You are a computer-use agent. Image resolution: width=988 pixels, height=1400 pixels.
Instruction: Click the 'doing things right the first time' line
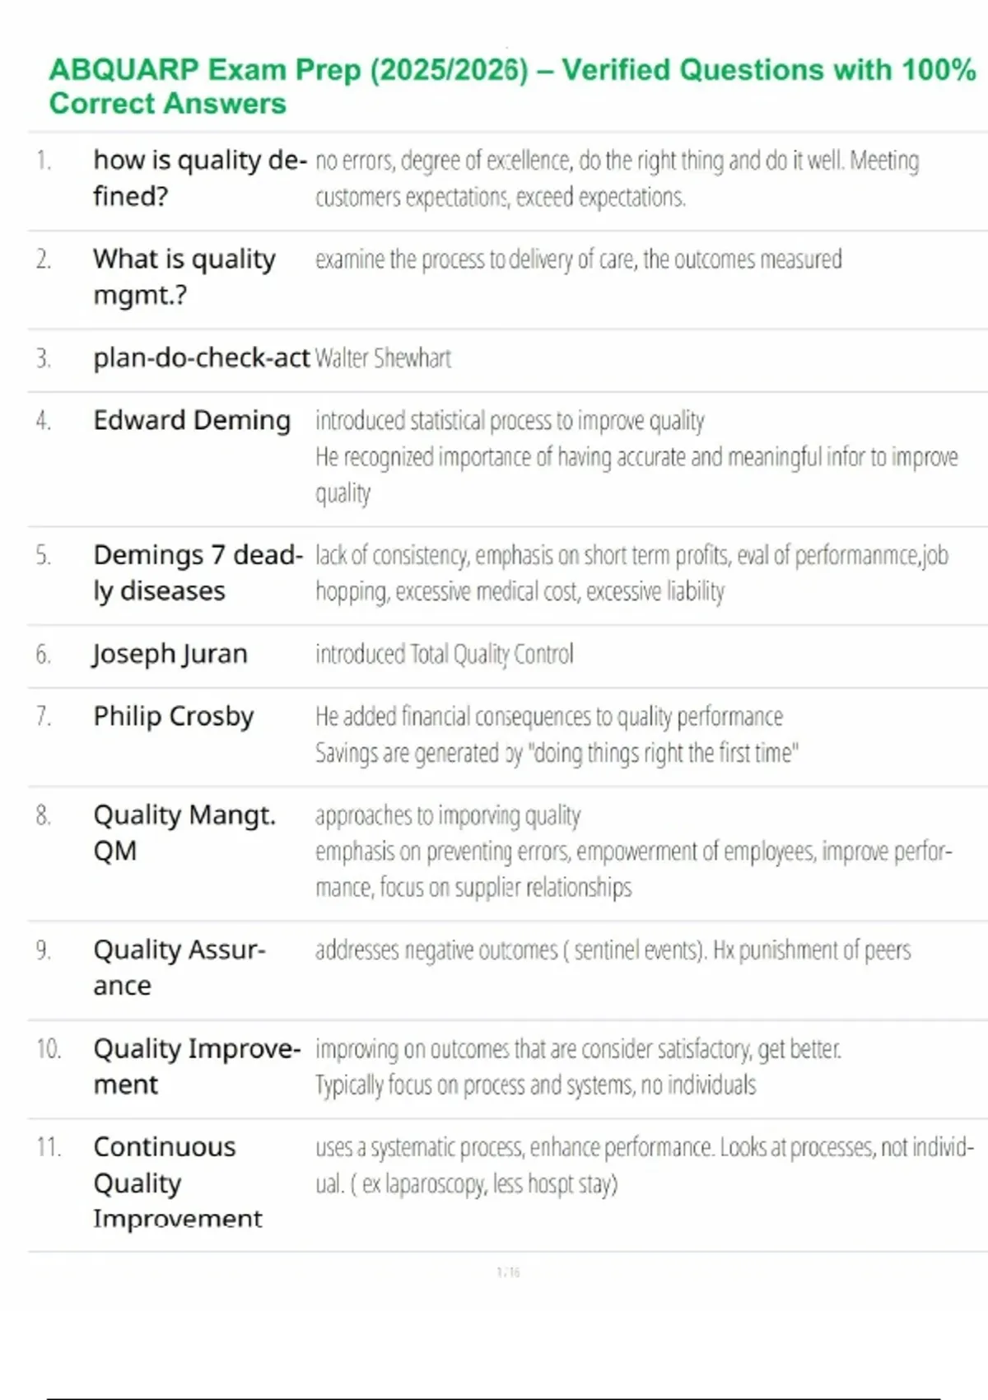coord(557,753)
